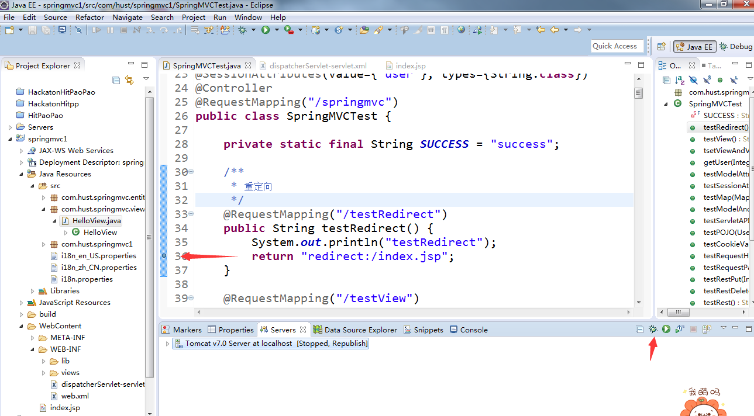Click Link with Editor in Project Explorer
754x416 pixels.
pos(129,80)
